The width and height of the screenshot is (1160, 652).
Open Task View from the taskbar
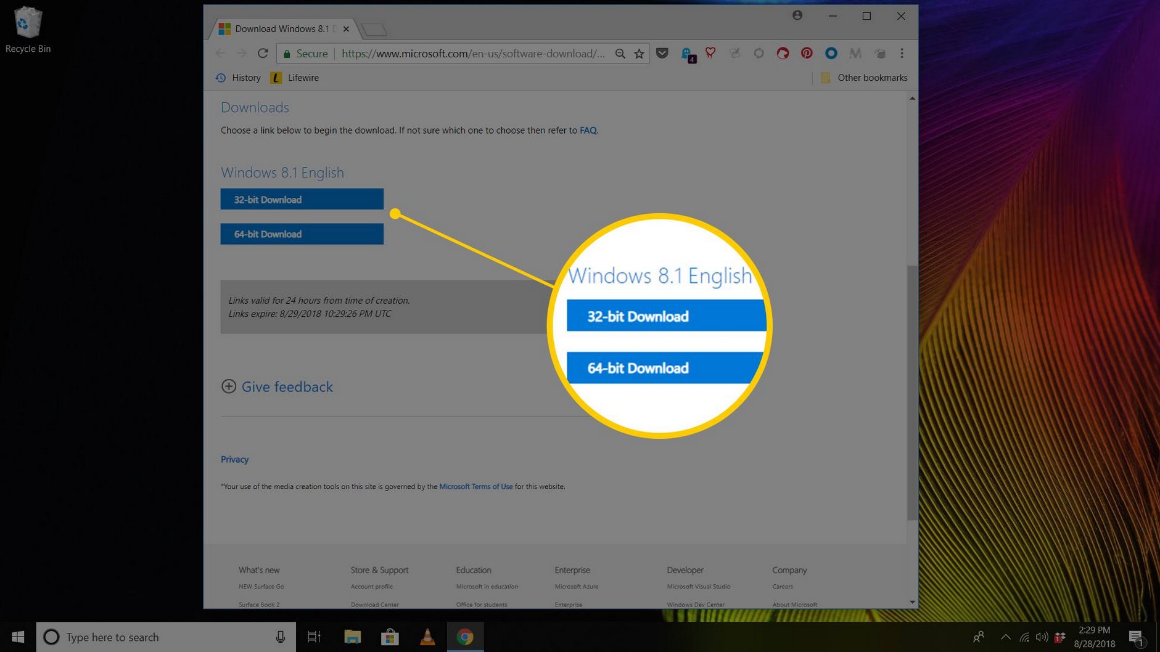click(314, 637)
